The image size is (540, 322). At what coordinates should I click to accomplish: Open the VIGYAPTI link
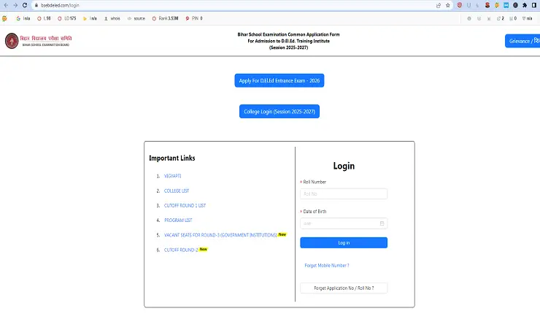point(172,176)
